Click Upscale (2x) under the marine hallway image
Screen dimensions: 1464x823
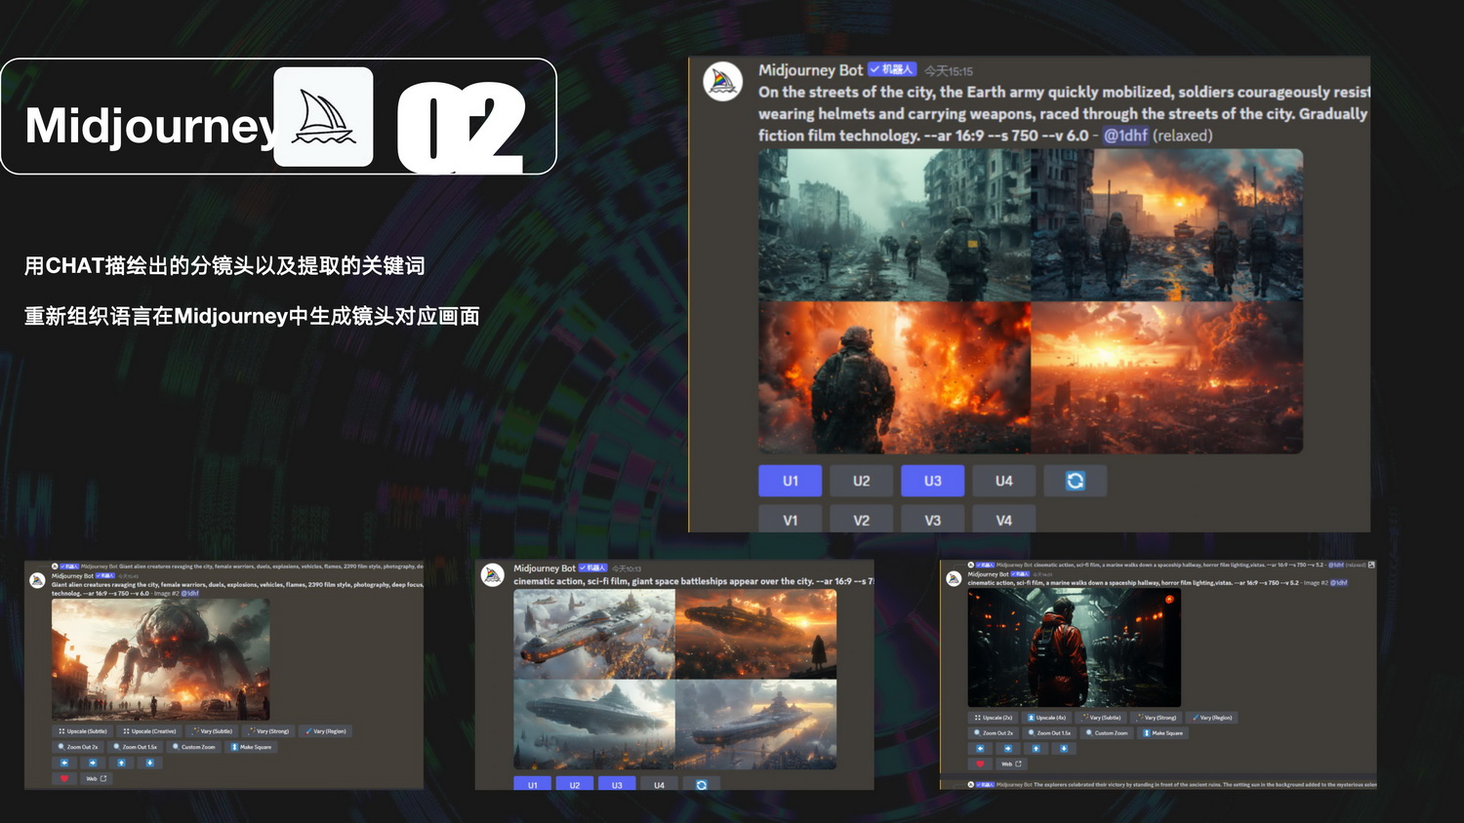[x=994, y=718]
